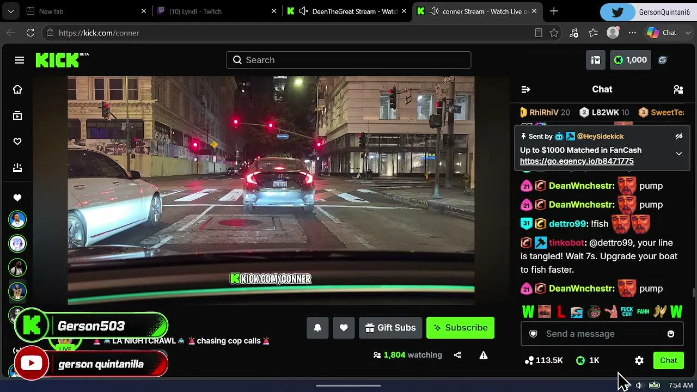
Task: Reload the page with the refresh button
Action: 30,33
